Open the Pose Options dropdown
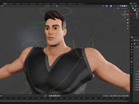The height and width of the screenshot is (104, 139). point(125,8)
